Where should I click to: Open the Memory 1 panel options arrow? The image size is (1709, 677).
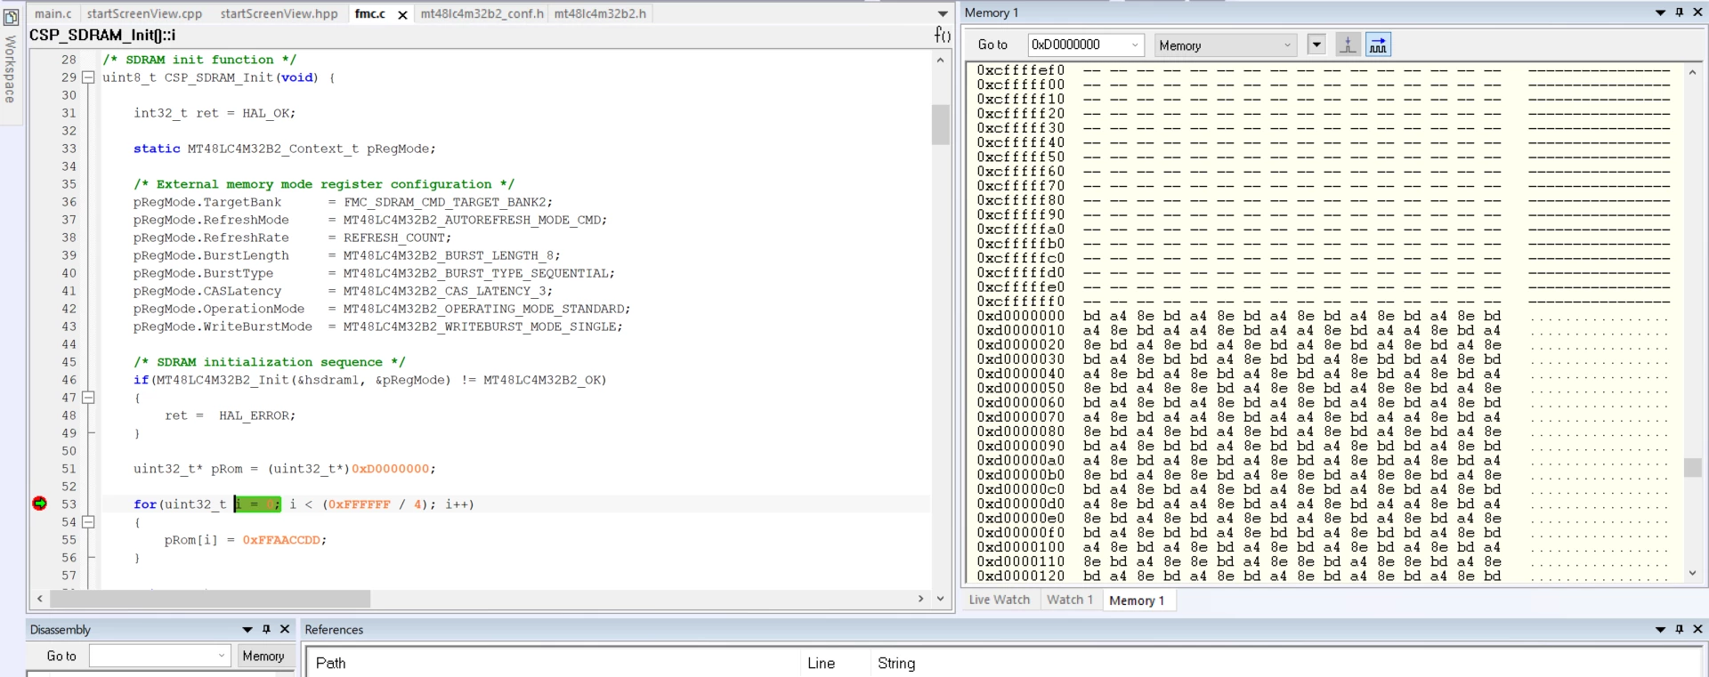1660,12
